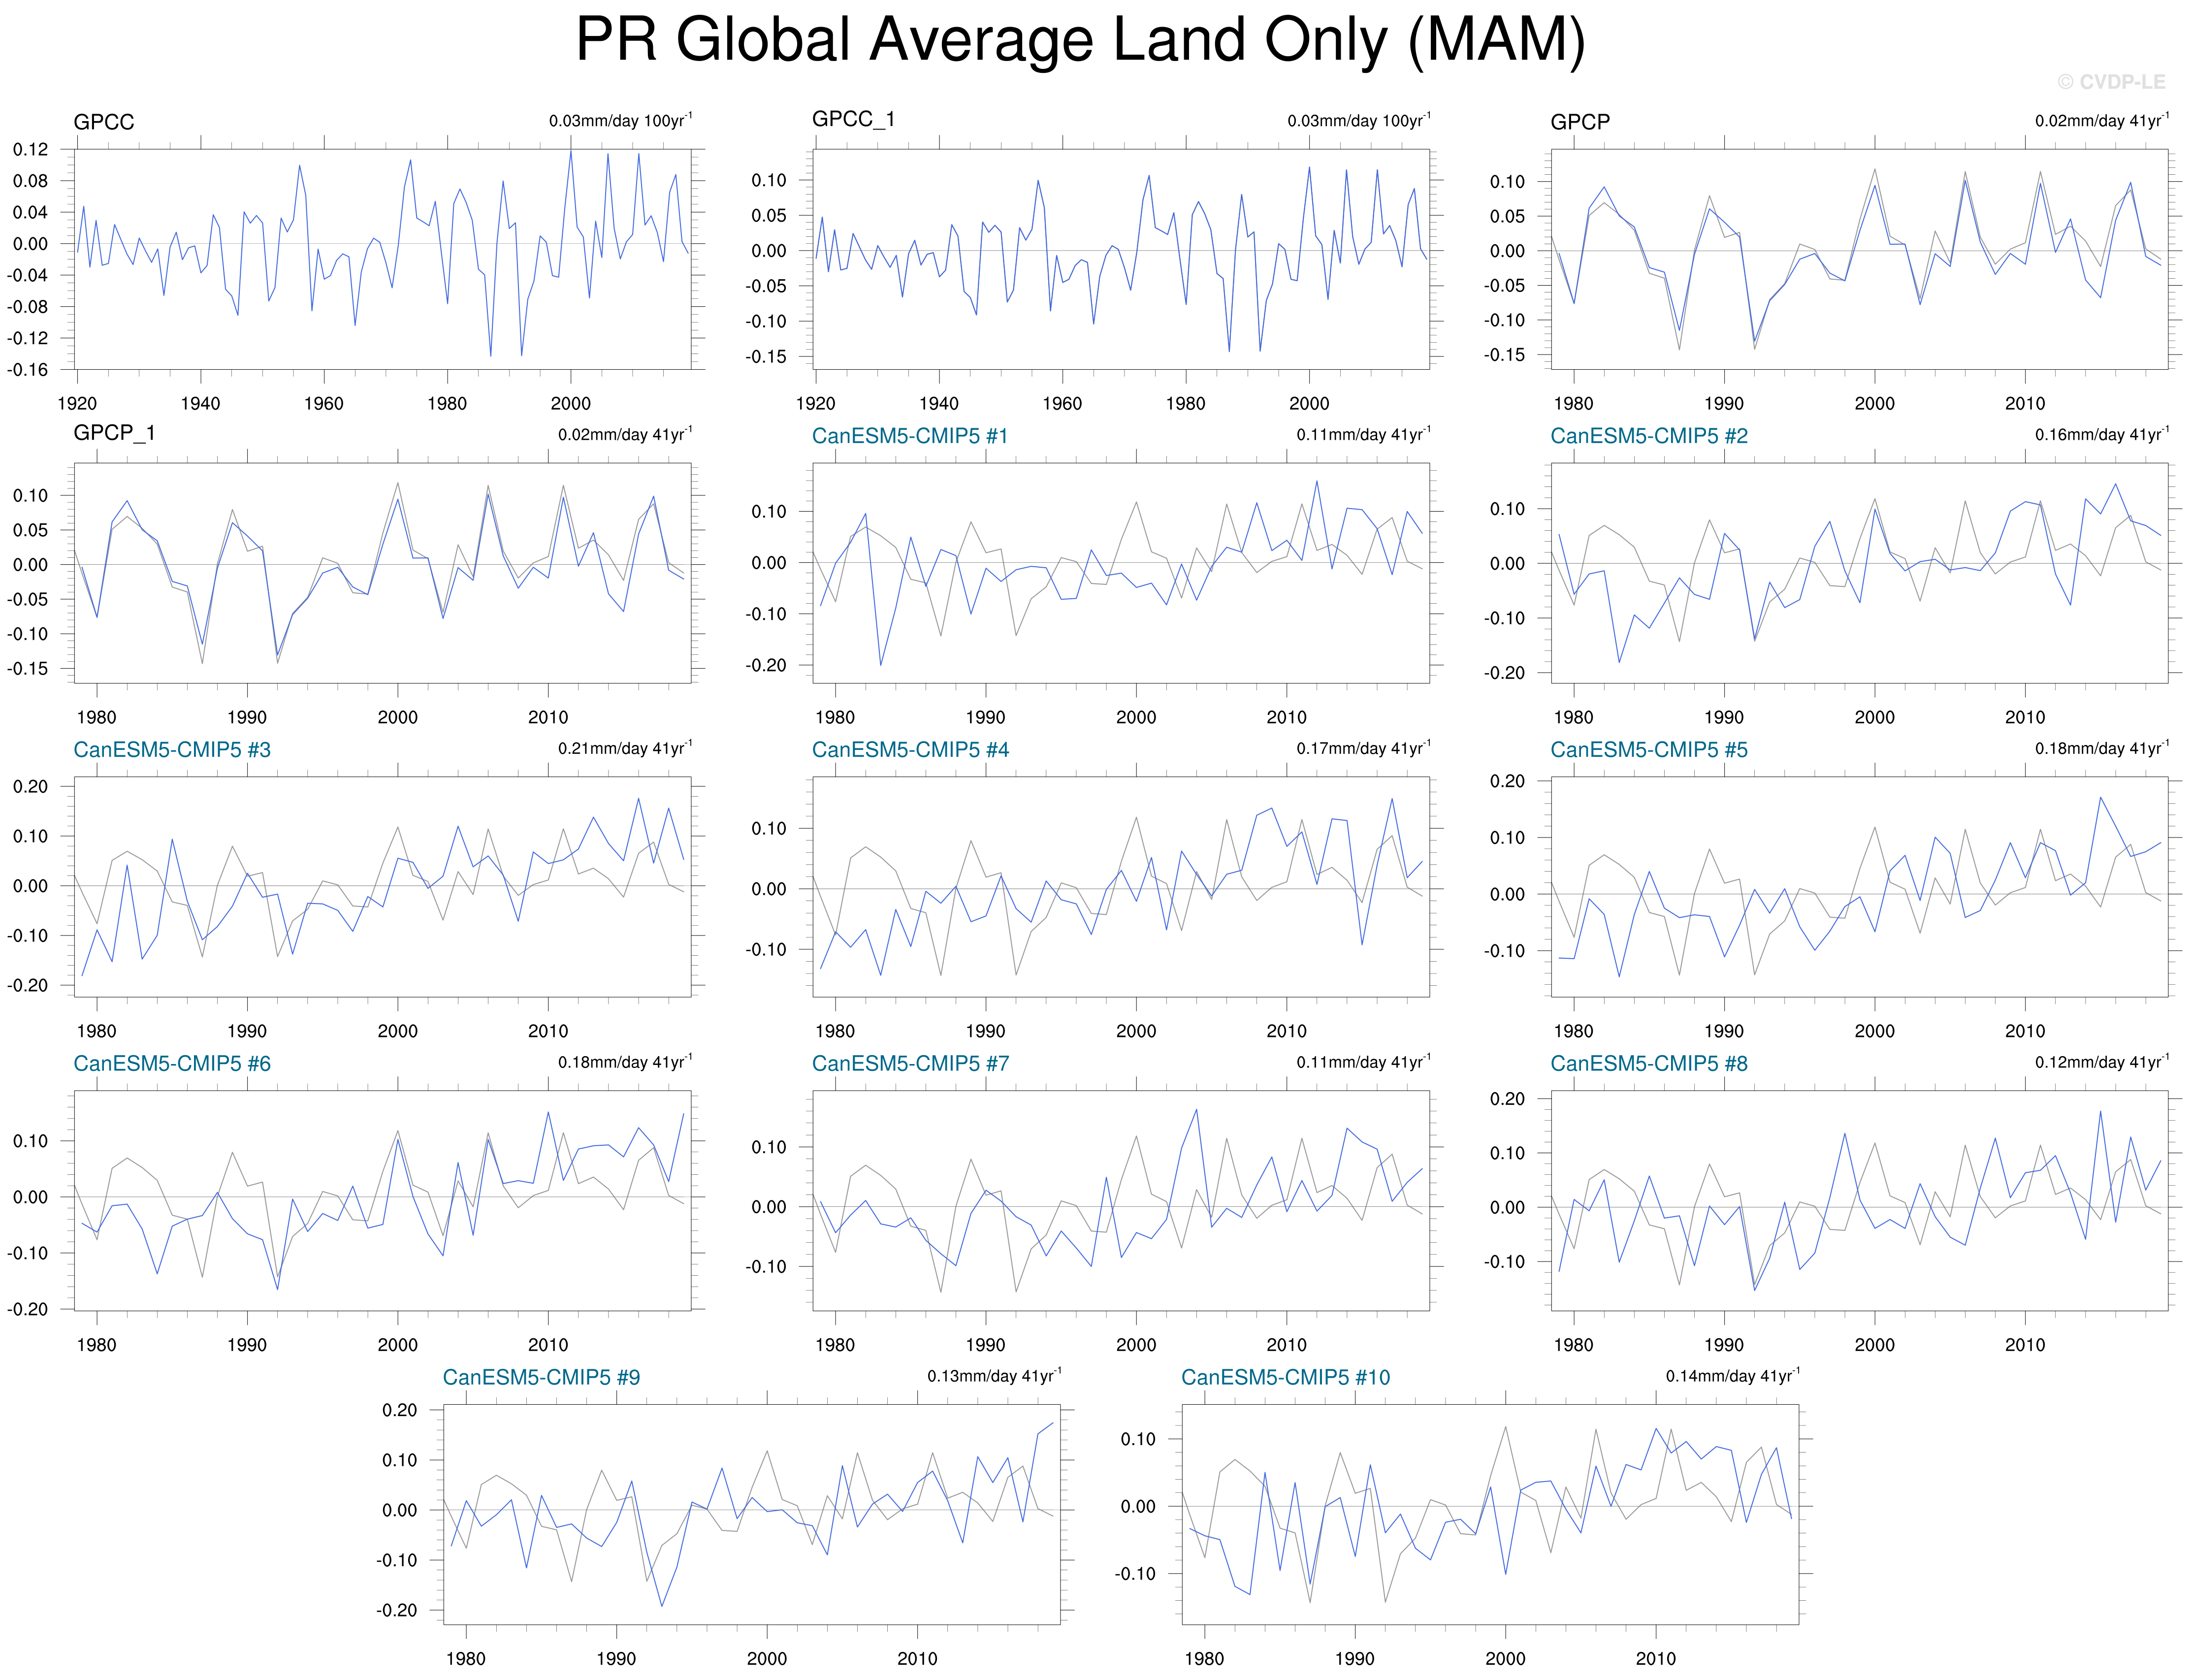The height and width of the screenshot is (1680, 2190).
Task: Click CanESM5-CMIP5 #5 title
Action: click(x=1649, y=750)
